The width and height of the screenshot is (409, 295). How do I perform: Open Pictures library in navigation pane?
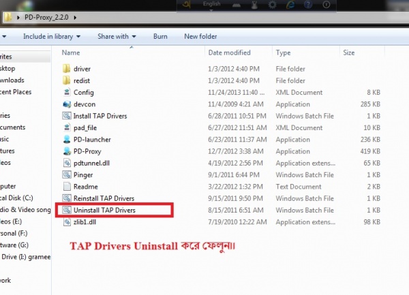coord(7,151)
